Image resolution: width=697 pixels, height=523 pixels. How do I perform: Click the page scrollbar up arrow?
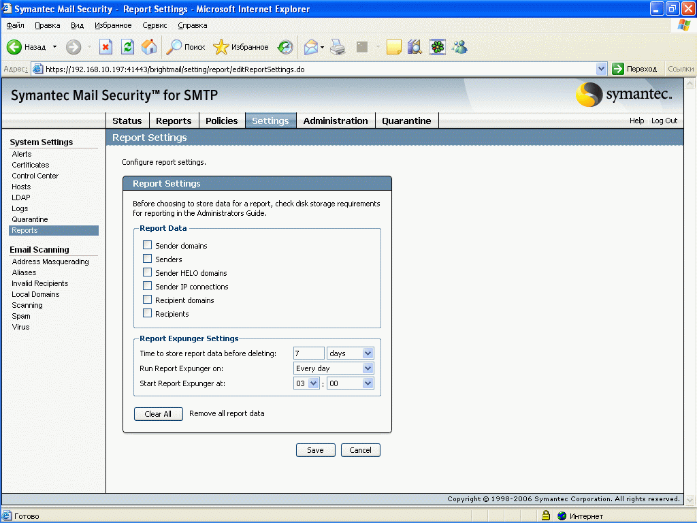point(690,83)
